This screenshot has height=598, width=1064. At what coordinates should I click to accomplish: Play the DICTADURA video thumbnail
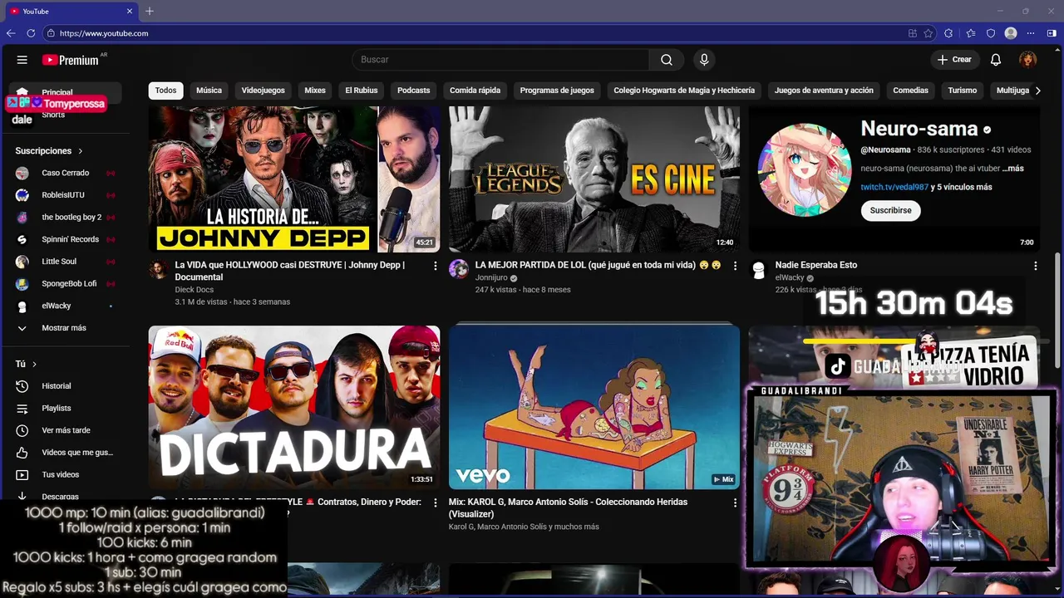coord(294,407)
